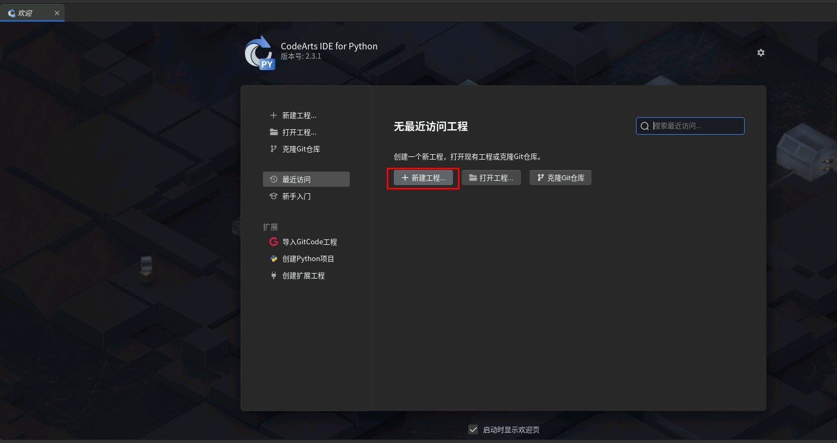Click the git branch icon beside sidebar 克隆Git仓库
The height and width of the screenshot is (443, 837).
point(274,149)
